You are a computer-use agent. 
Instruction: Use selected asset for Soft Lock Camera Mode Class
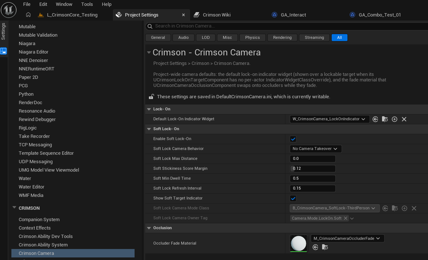(x=385, y=208)
